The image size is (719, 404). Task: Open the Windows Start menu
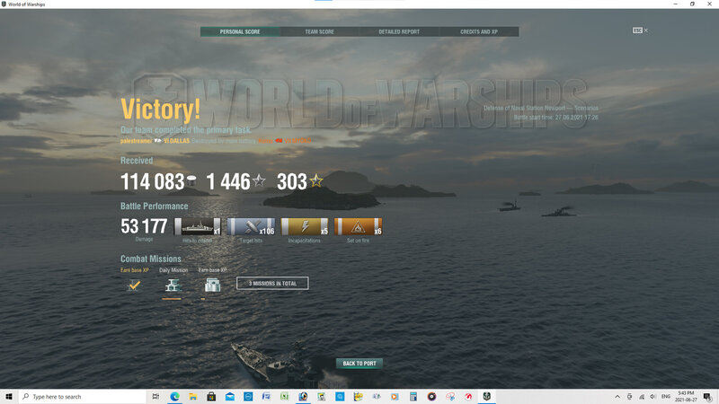[x=9, y=397]
